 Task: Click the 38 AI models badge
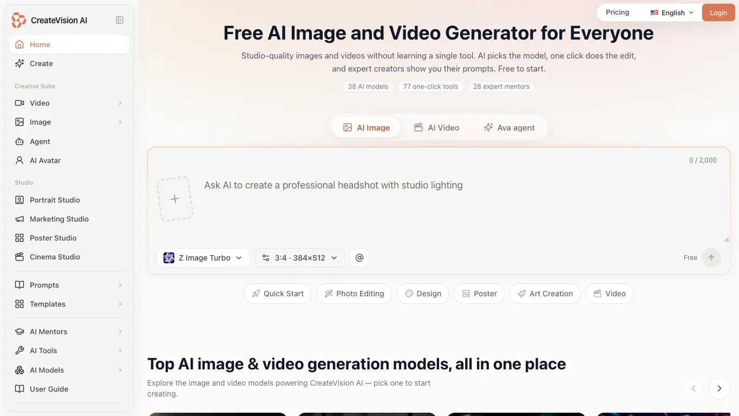[x=368, y=87]
